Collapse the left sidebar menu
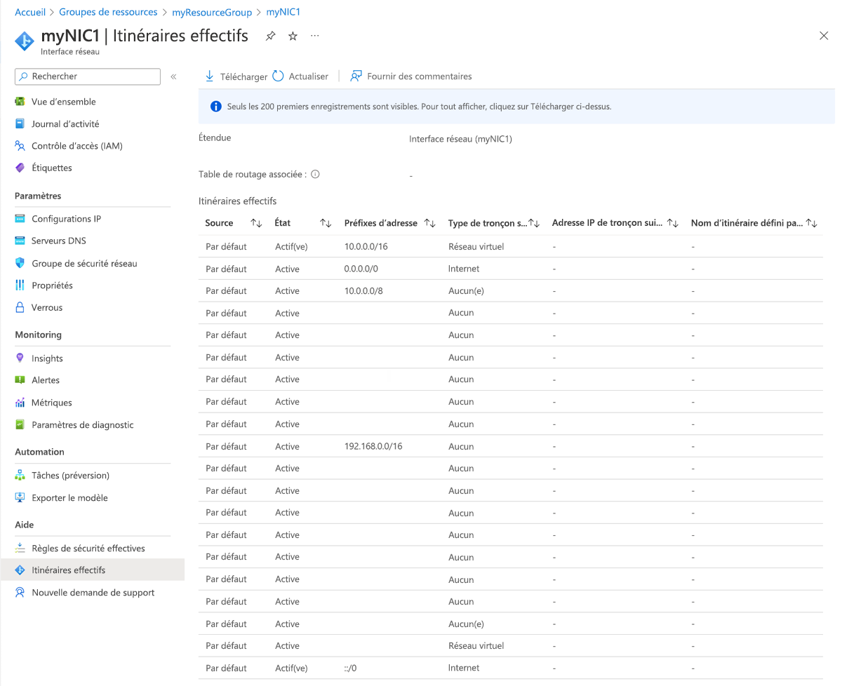842x686 pixels. pos(173,76)
